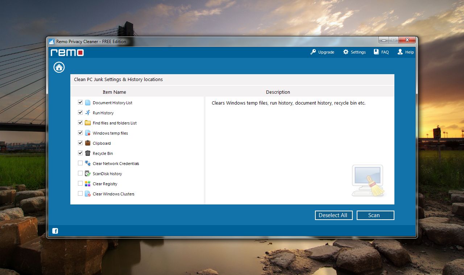The image size is (464, 275).
Task: Go to the Home screen icon
Action: 59,67
